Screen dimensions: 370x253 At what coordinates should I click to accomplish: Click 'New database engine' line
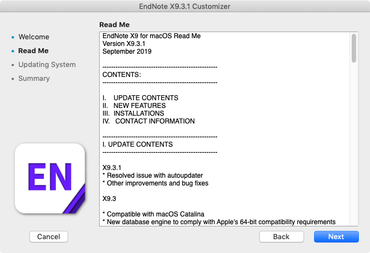tap(219, 222)
